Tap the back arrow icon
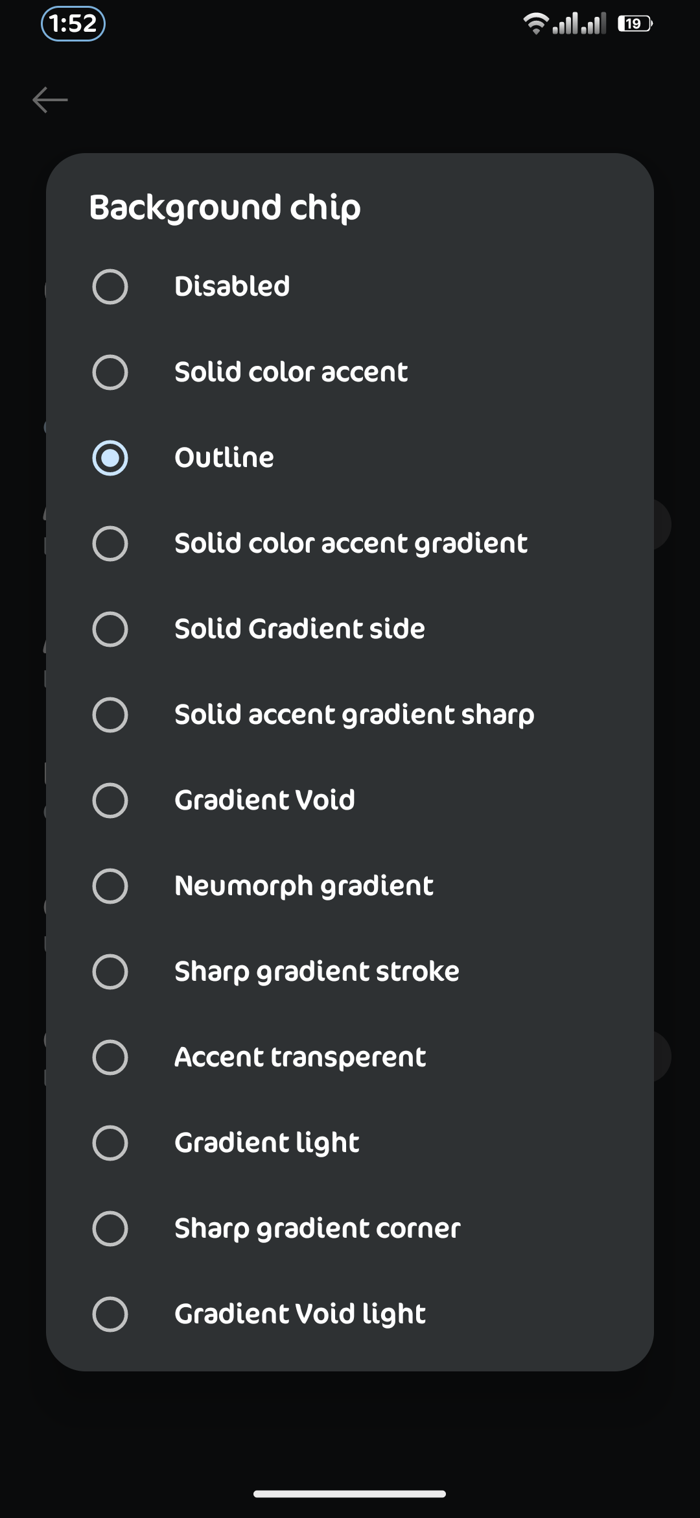This screenshot has height=1518, width=700. click(x=50, y=100)
